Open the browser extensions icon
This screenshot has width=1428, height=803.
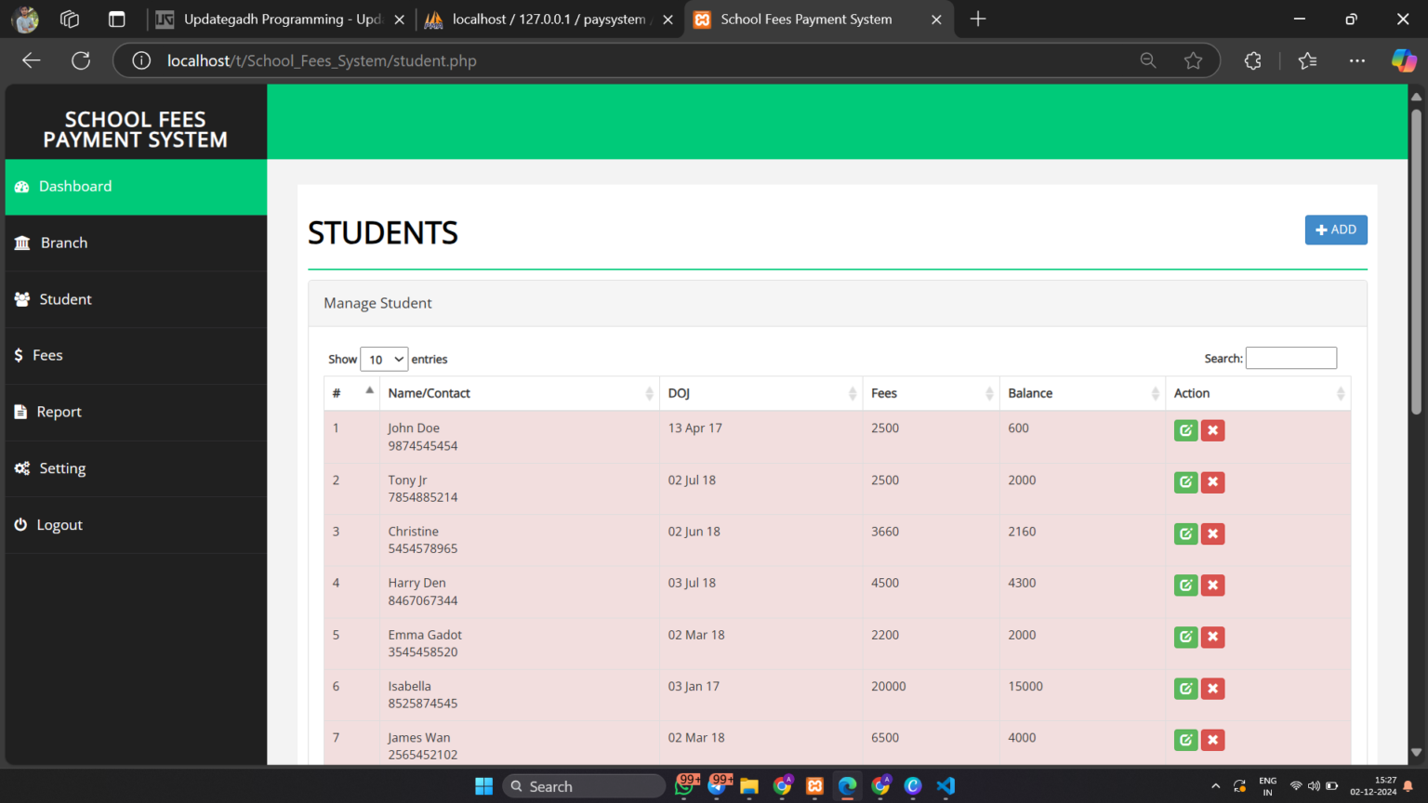(x=1252, y=60)
